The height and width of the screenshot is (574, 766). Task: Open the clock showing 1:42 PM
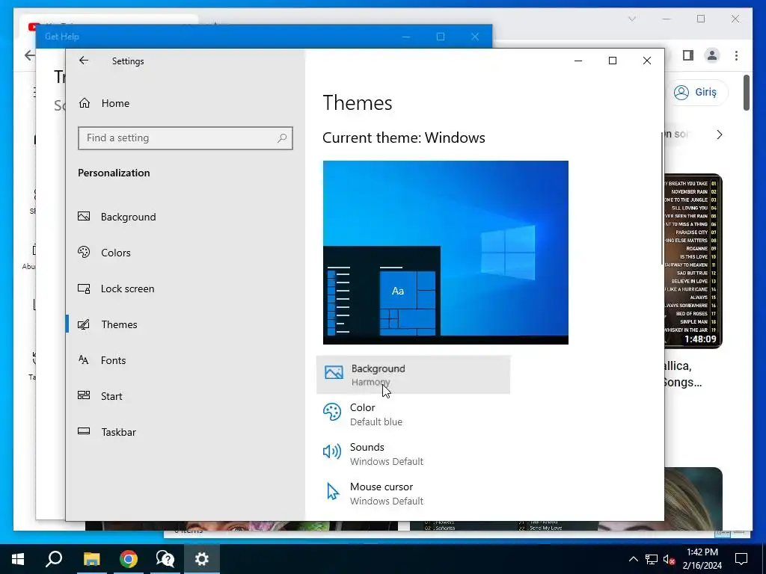tap(702, 559)
